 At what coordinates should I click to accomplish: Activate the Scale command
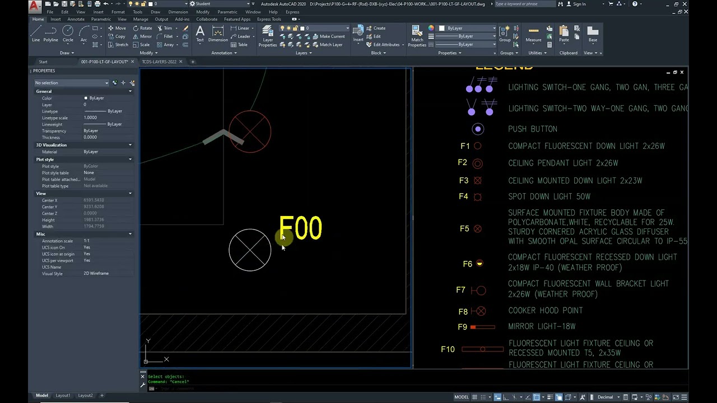[141, 45]
